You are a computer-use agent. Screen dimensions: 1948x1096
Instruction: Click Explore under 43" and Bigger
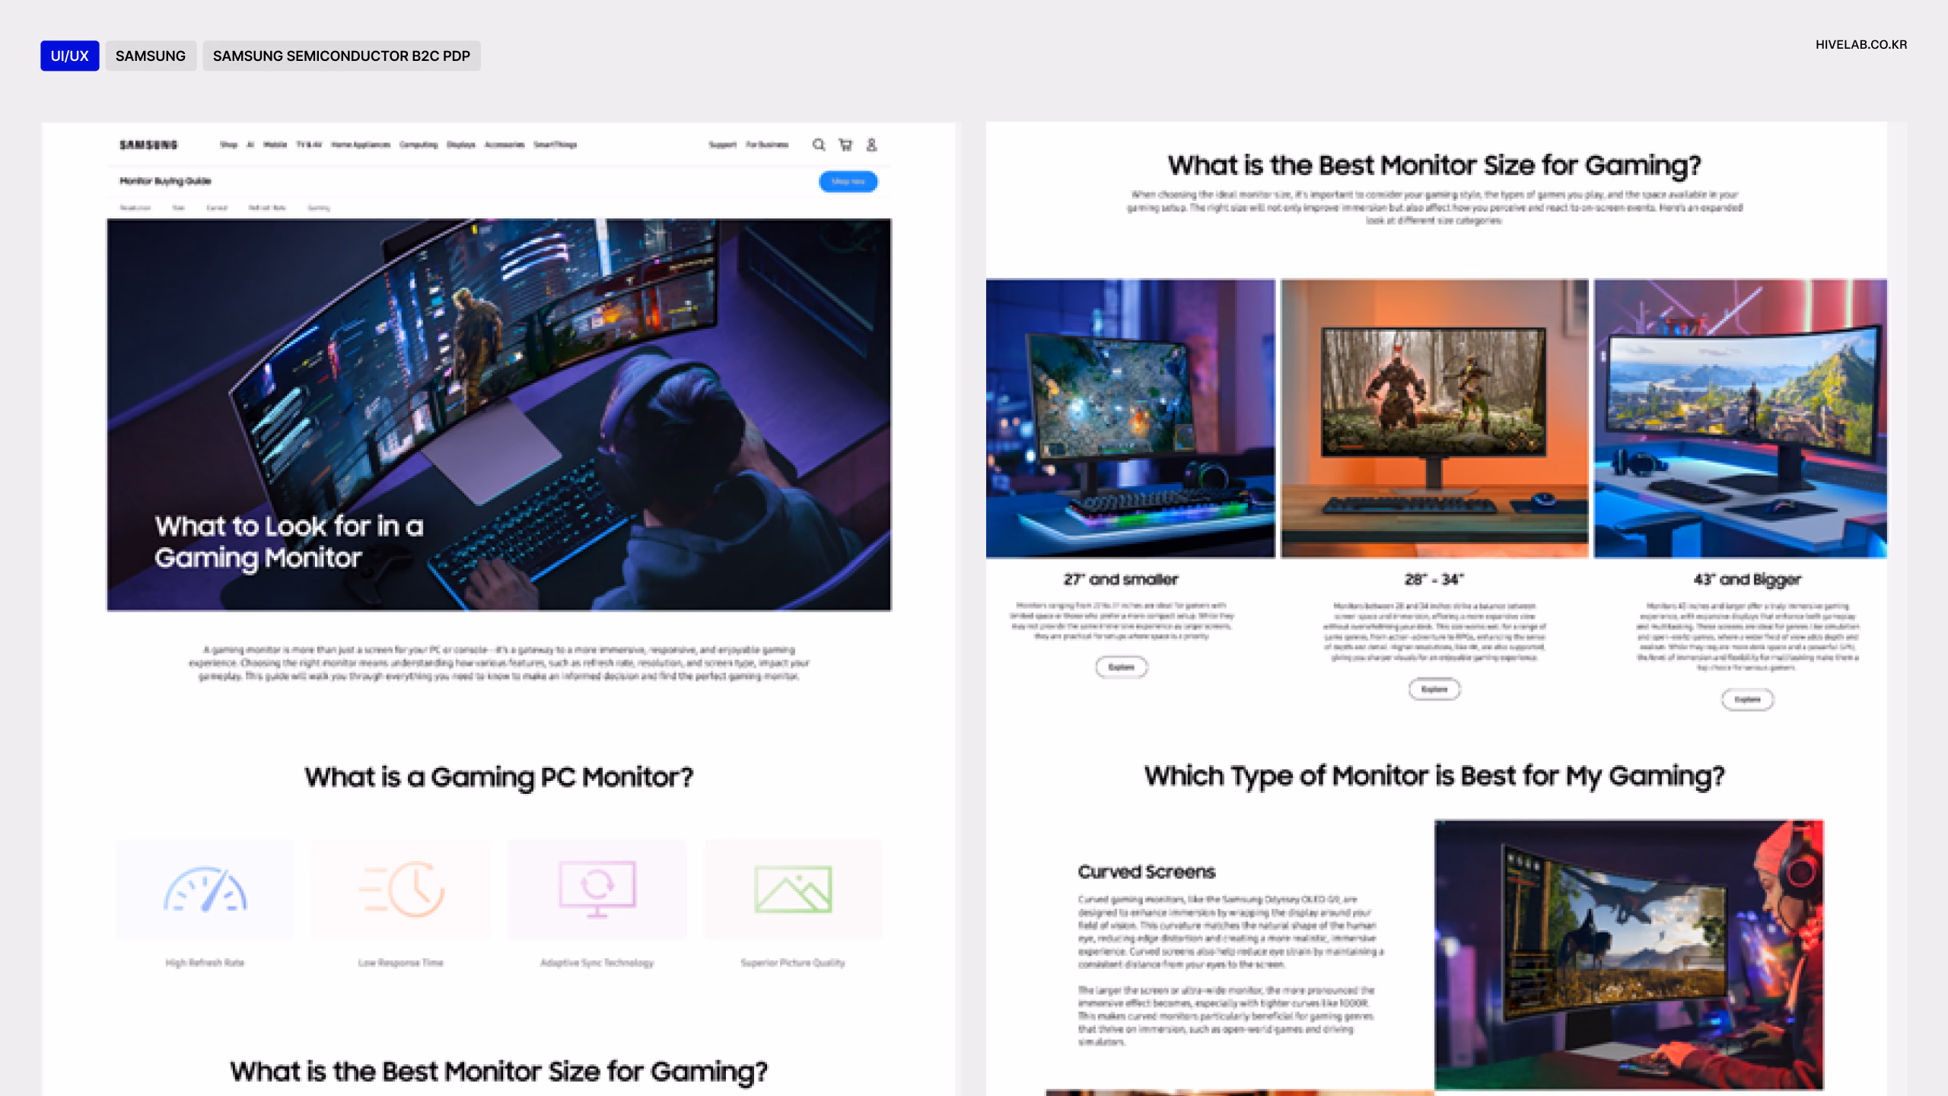pos(1748,699)
